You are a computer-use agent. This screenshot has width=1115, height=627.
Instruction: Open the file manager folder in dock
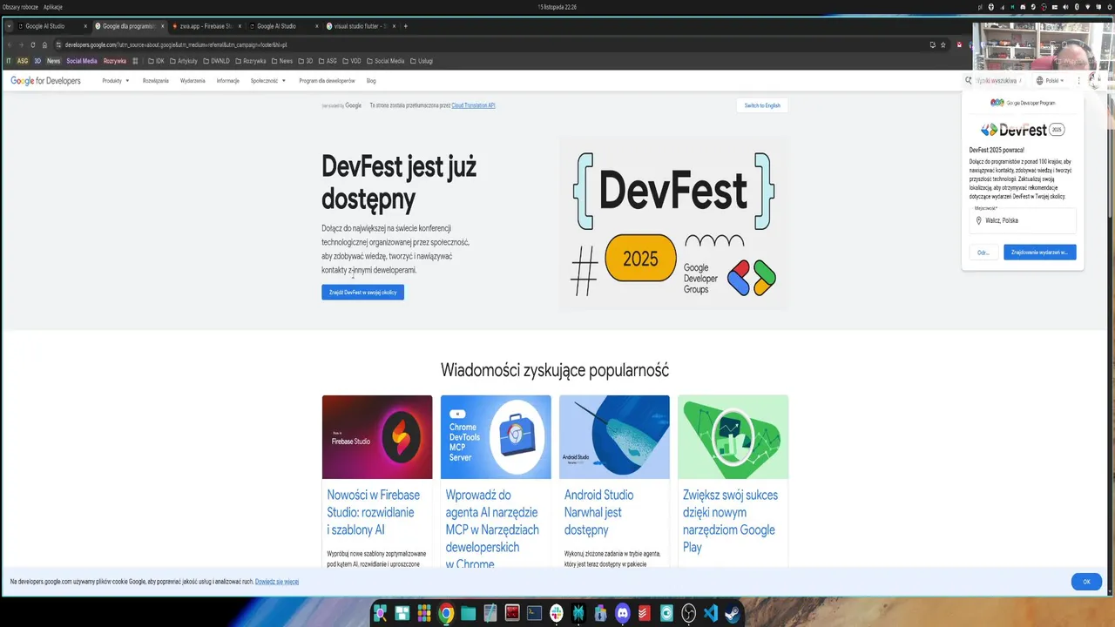click(x=469, y=612)
